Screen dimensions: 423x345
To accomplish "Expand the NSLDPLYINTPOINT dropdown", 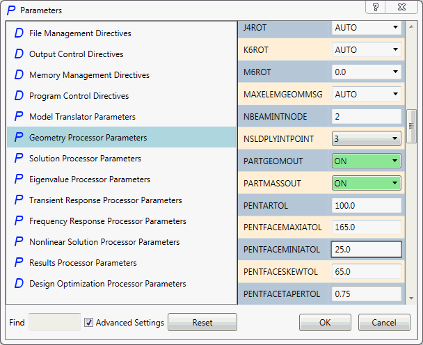I will pyautogui.click(x=367, y=138).
